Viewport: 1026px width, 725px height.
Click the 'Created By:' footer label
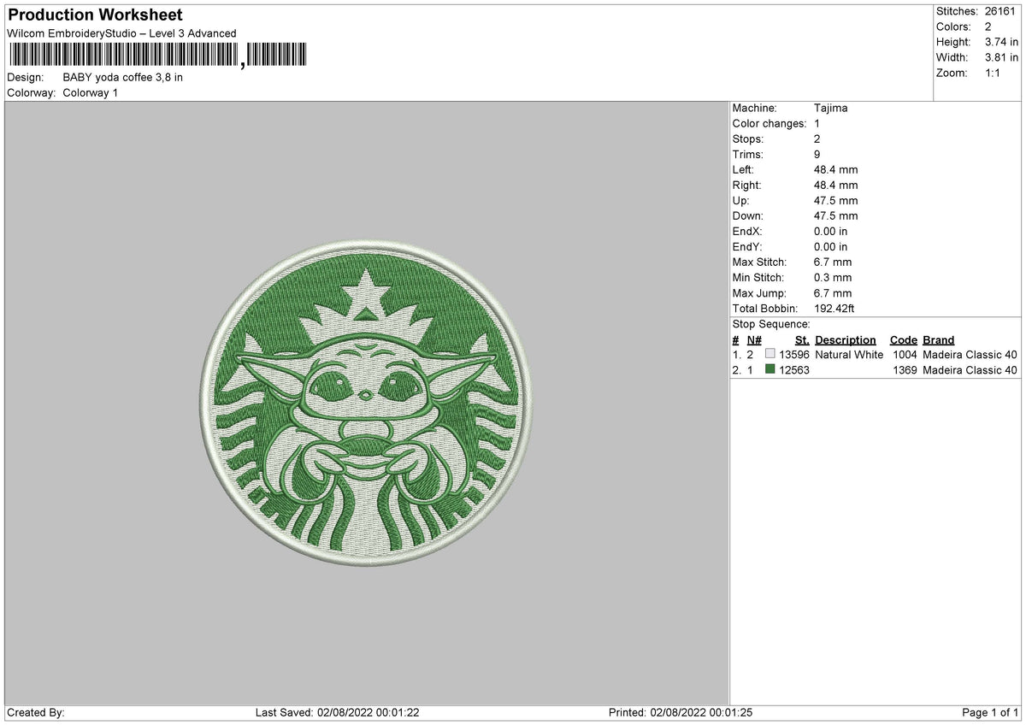tap(36, 713)
